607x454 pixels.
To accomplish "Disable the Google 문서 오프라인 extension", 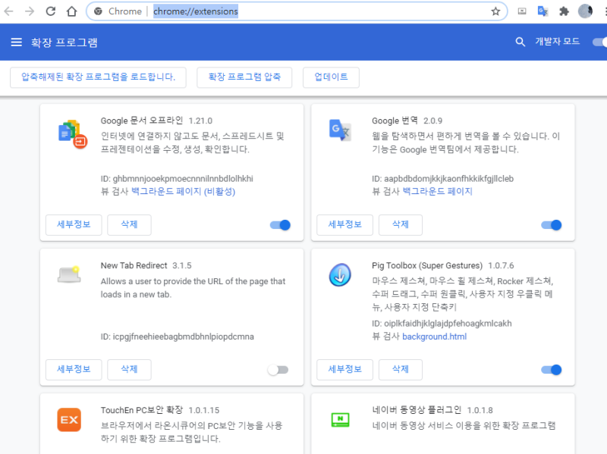I will [x=280, y=225].
